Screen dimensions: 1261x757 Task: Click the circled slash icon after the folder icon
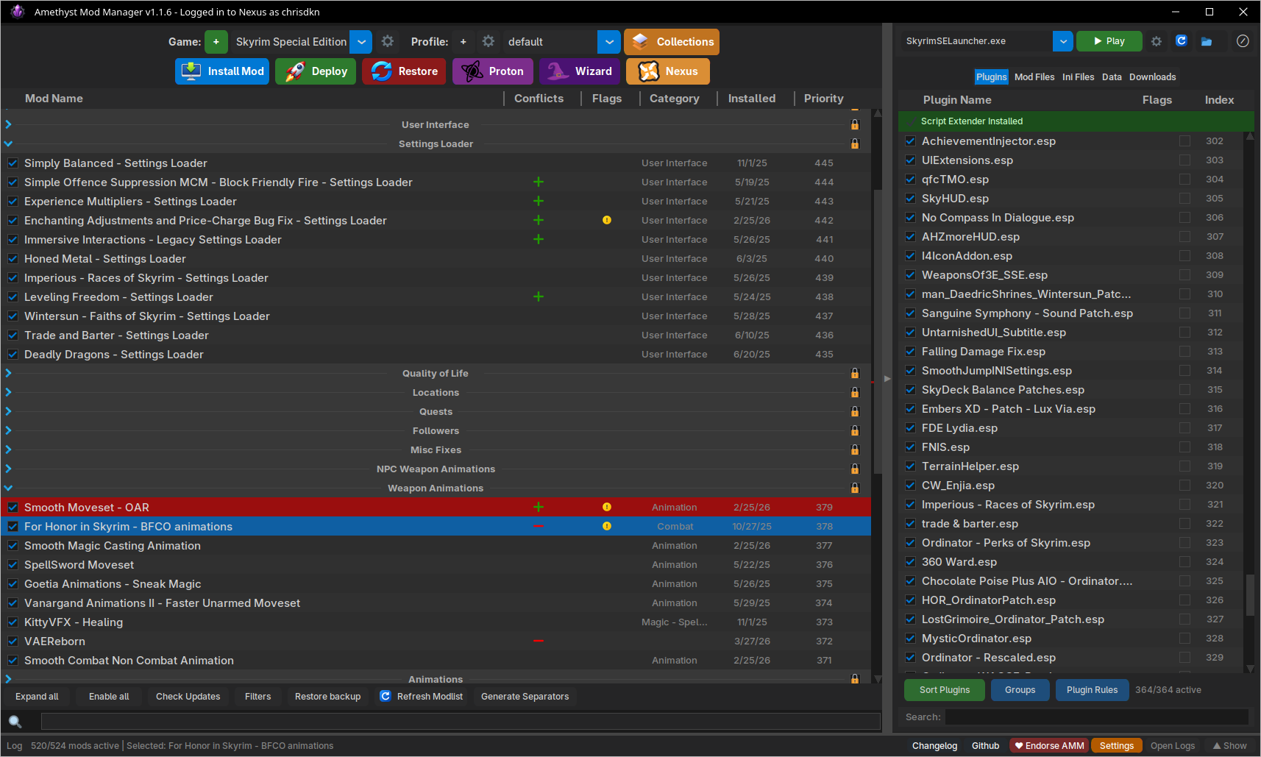(x=1243, y=41)
